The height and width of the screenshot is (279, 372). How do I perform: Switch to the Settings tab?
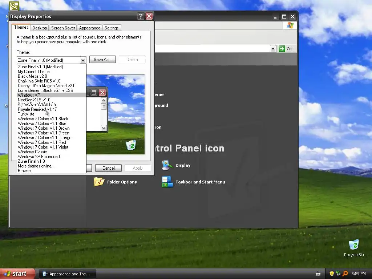(112, 28)
